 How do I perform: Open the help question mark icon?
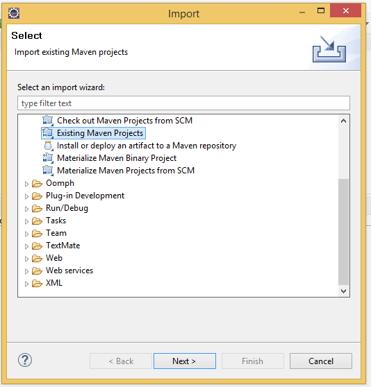(25, 360)
